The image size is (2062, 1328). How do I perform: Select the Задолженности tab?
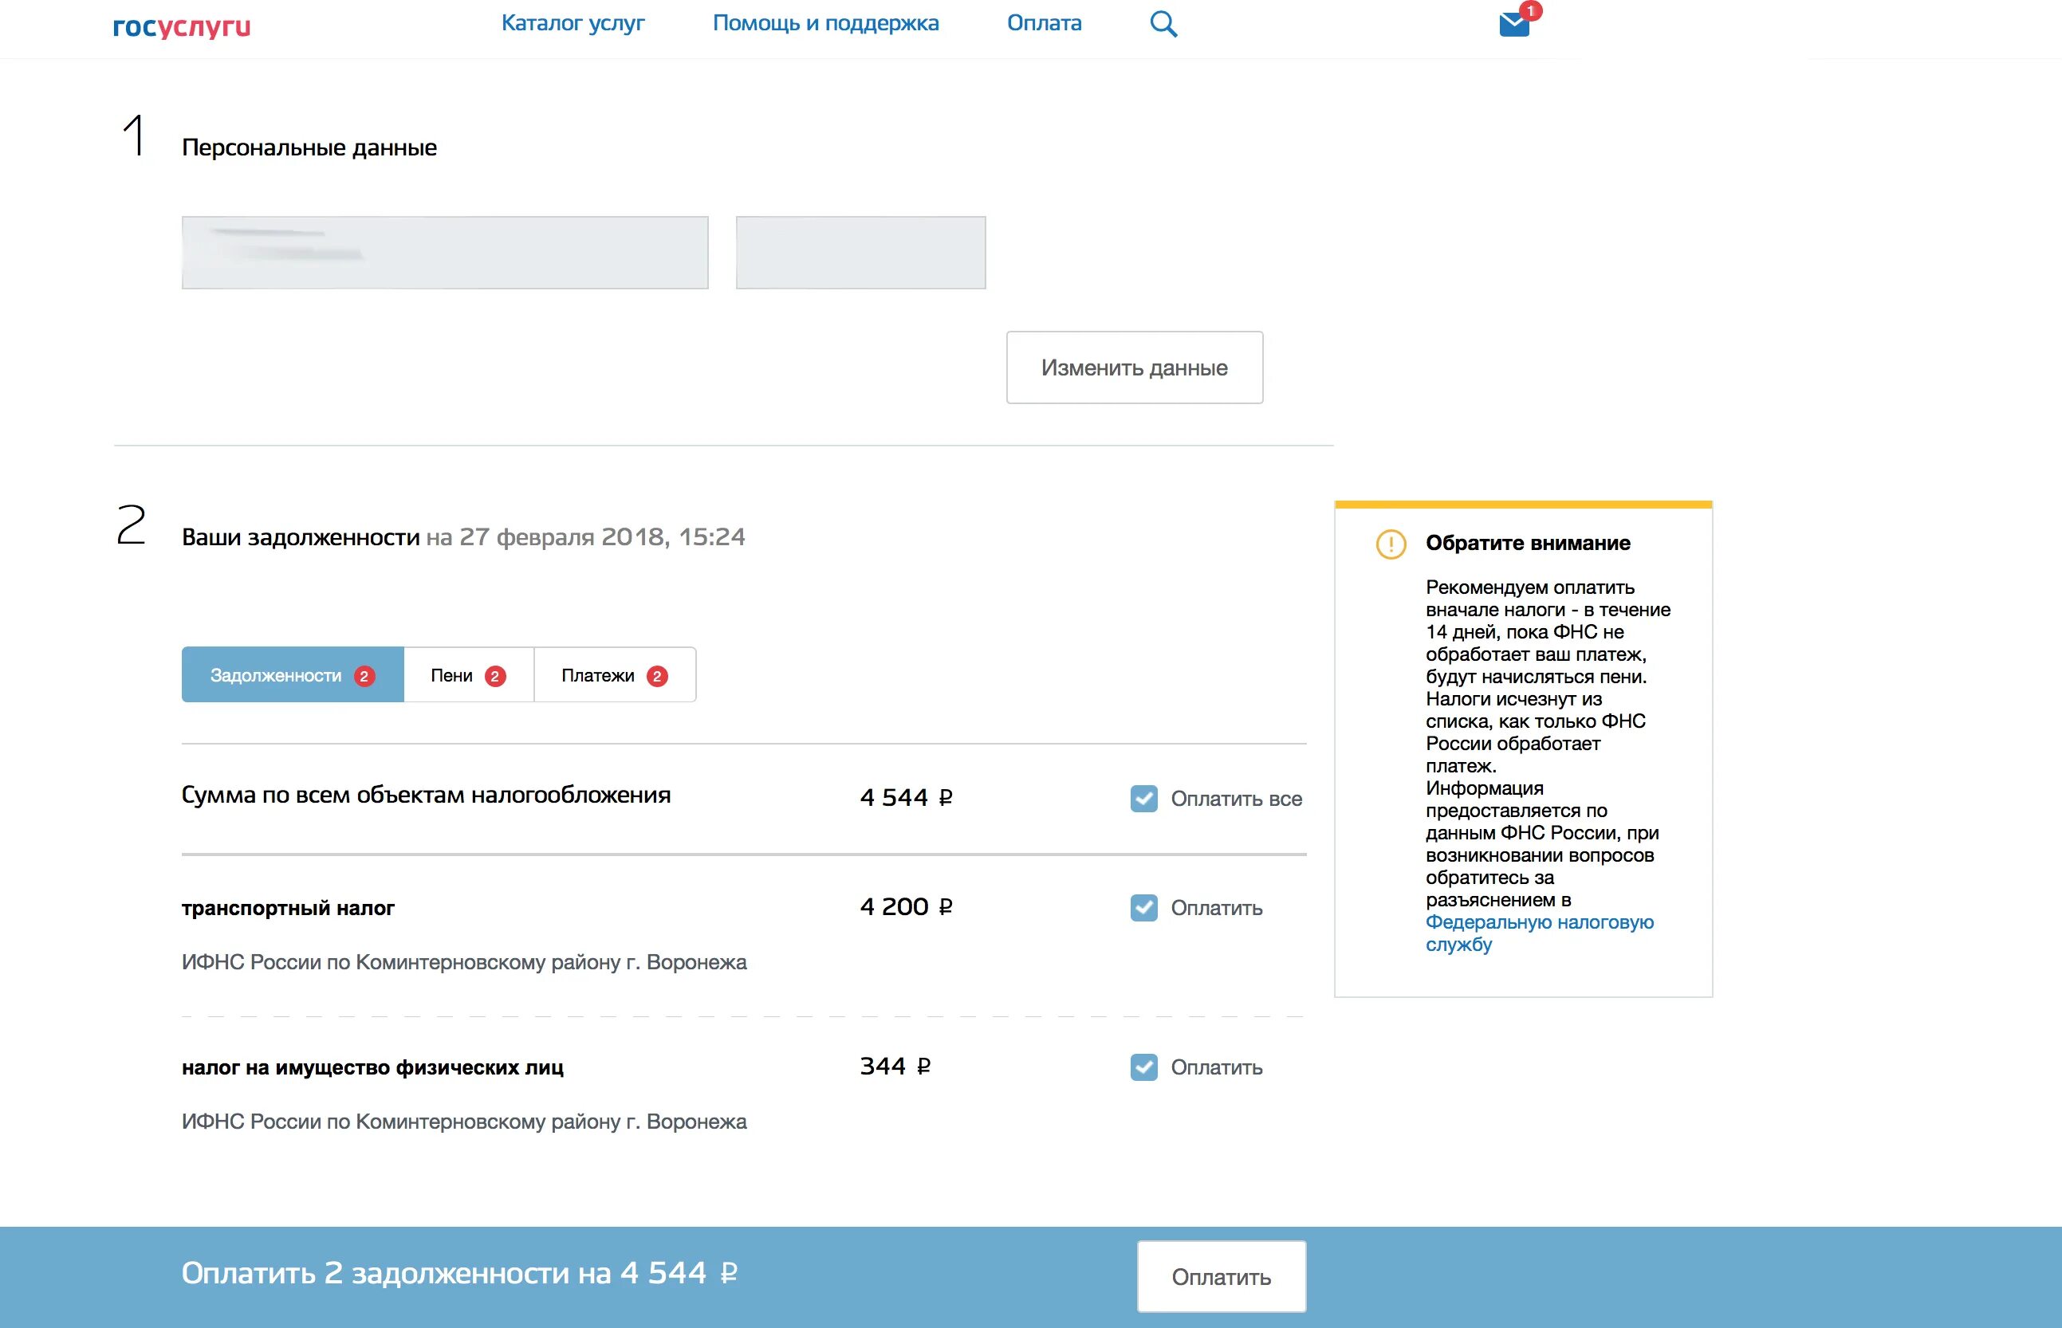coord(293,674)
